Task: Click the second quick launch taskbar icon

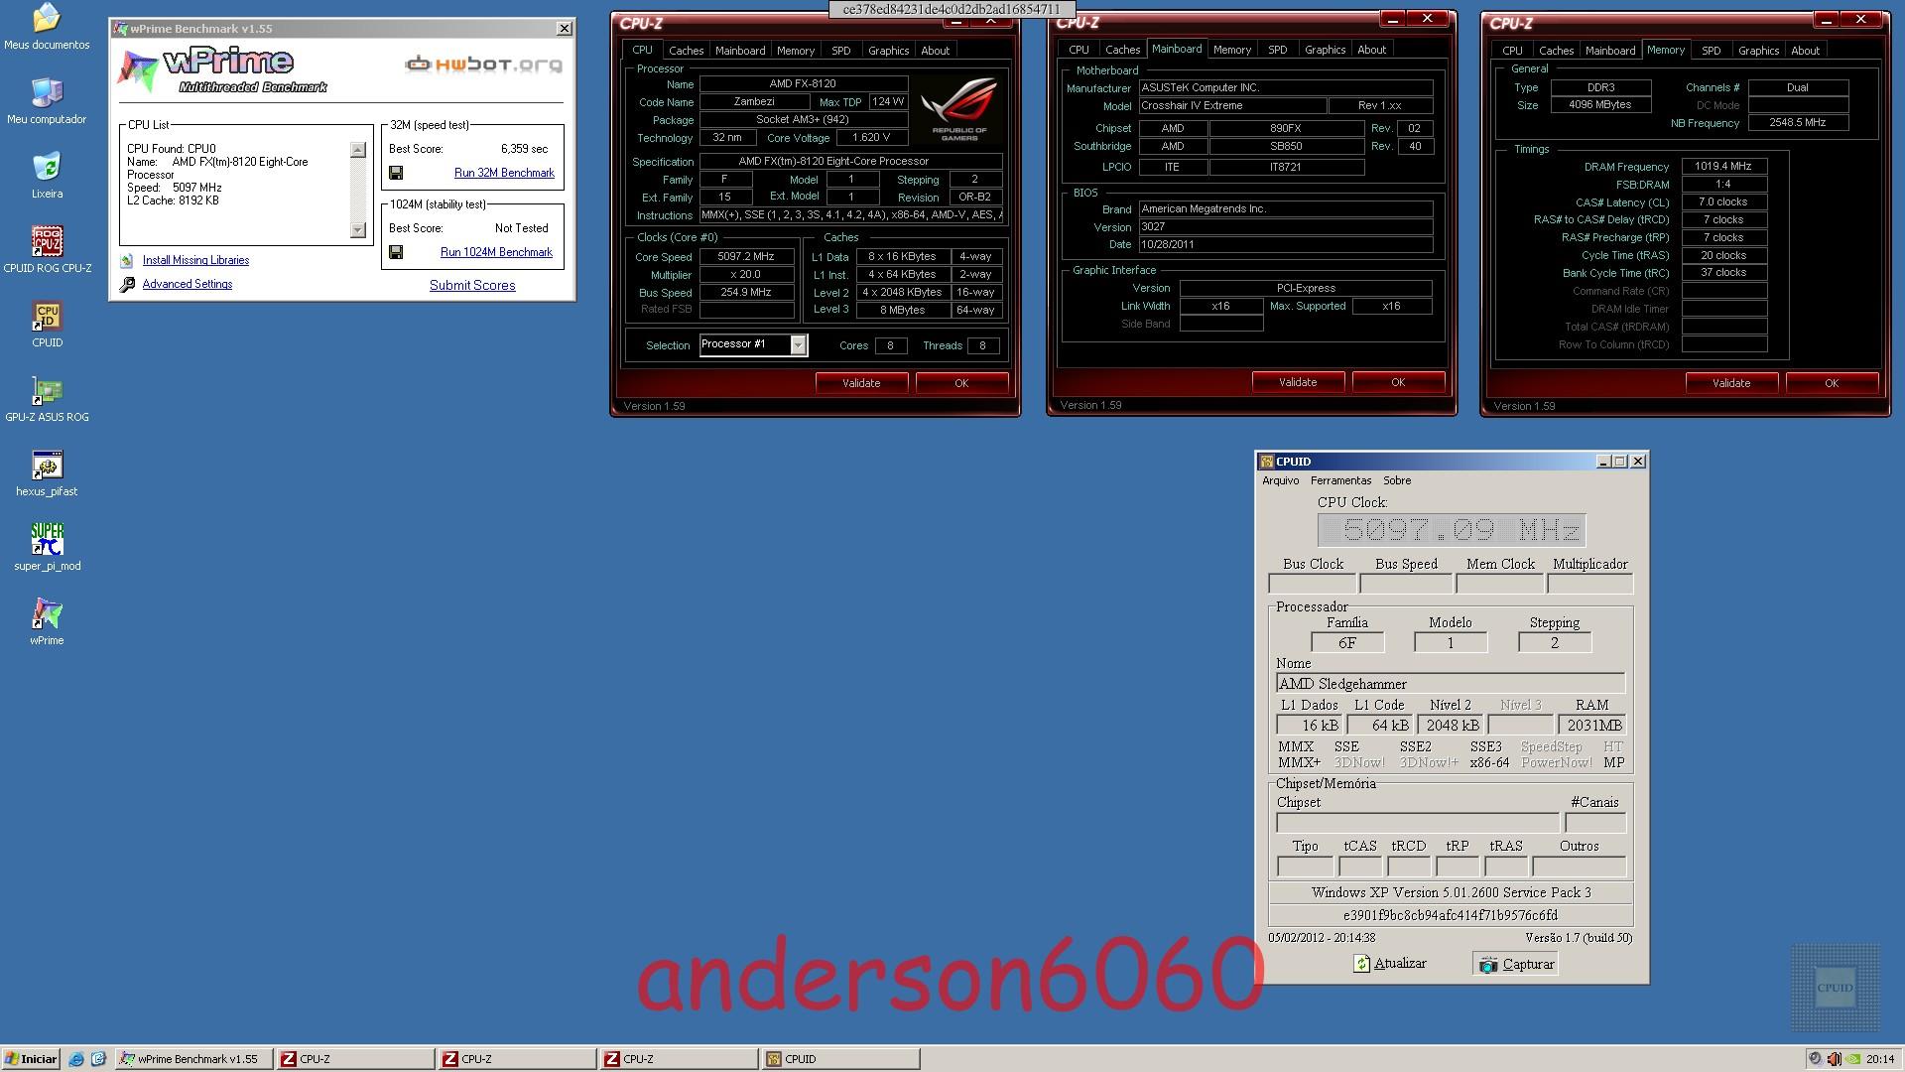Action: [x=98, y=1059]
